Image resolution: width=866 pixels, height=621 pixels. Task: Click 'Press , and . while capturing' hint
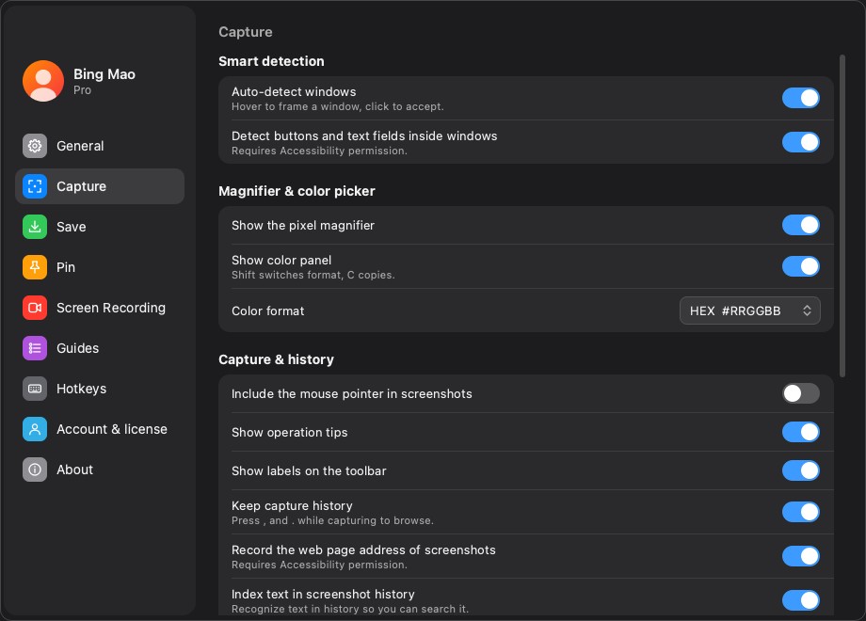tap(332, 520)
